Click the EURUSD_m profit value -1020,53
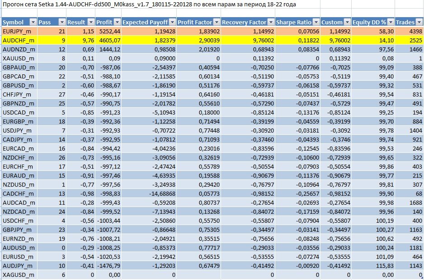The width and height of the screenshot is (424, 280). coord(108,257)
